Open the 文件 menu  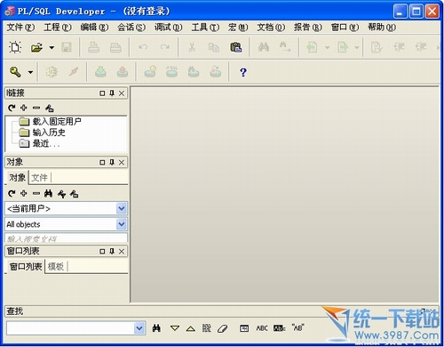(x=20, y=28)
